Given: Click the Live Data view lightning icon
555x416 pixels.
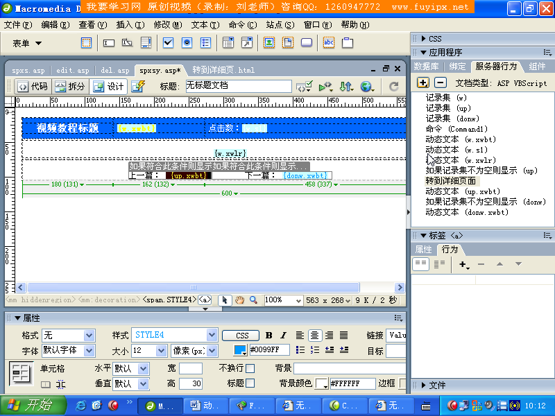Looking at the screenshot, I should [137, 86].
